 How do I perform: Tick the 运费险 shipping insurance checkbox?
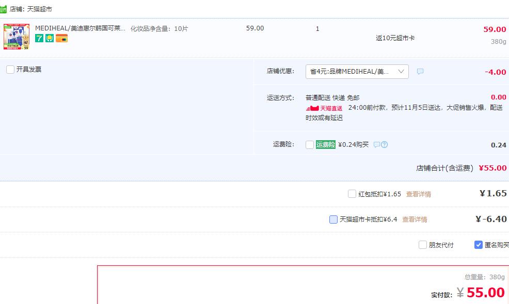pyautogui.click(x=310, y=145)
